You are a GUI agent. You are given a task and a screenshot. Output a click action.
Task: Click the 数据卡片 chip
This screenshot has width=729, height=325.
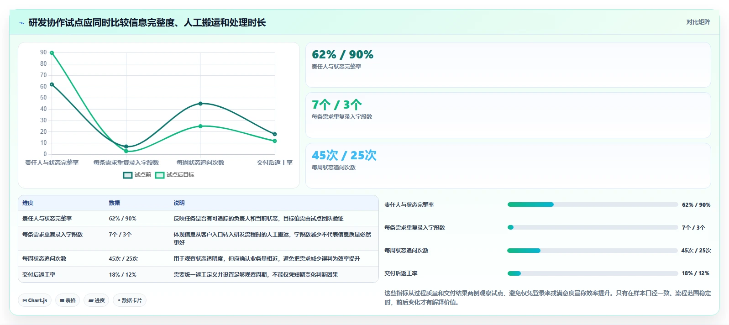130,300
